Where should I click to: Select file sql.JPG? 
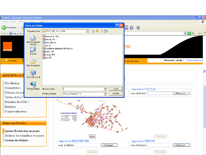(47, 58)
